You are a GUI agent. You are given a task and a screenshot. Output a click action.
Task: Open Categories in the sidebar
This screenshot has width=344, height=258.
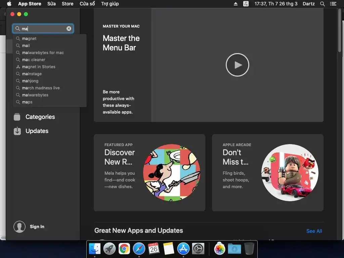click(40, 117)
